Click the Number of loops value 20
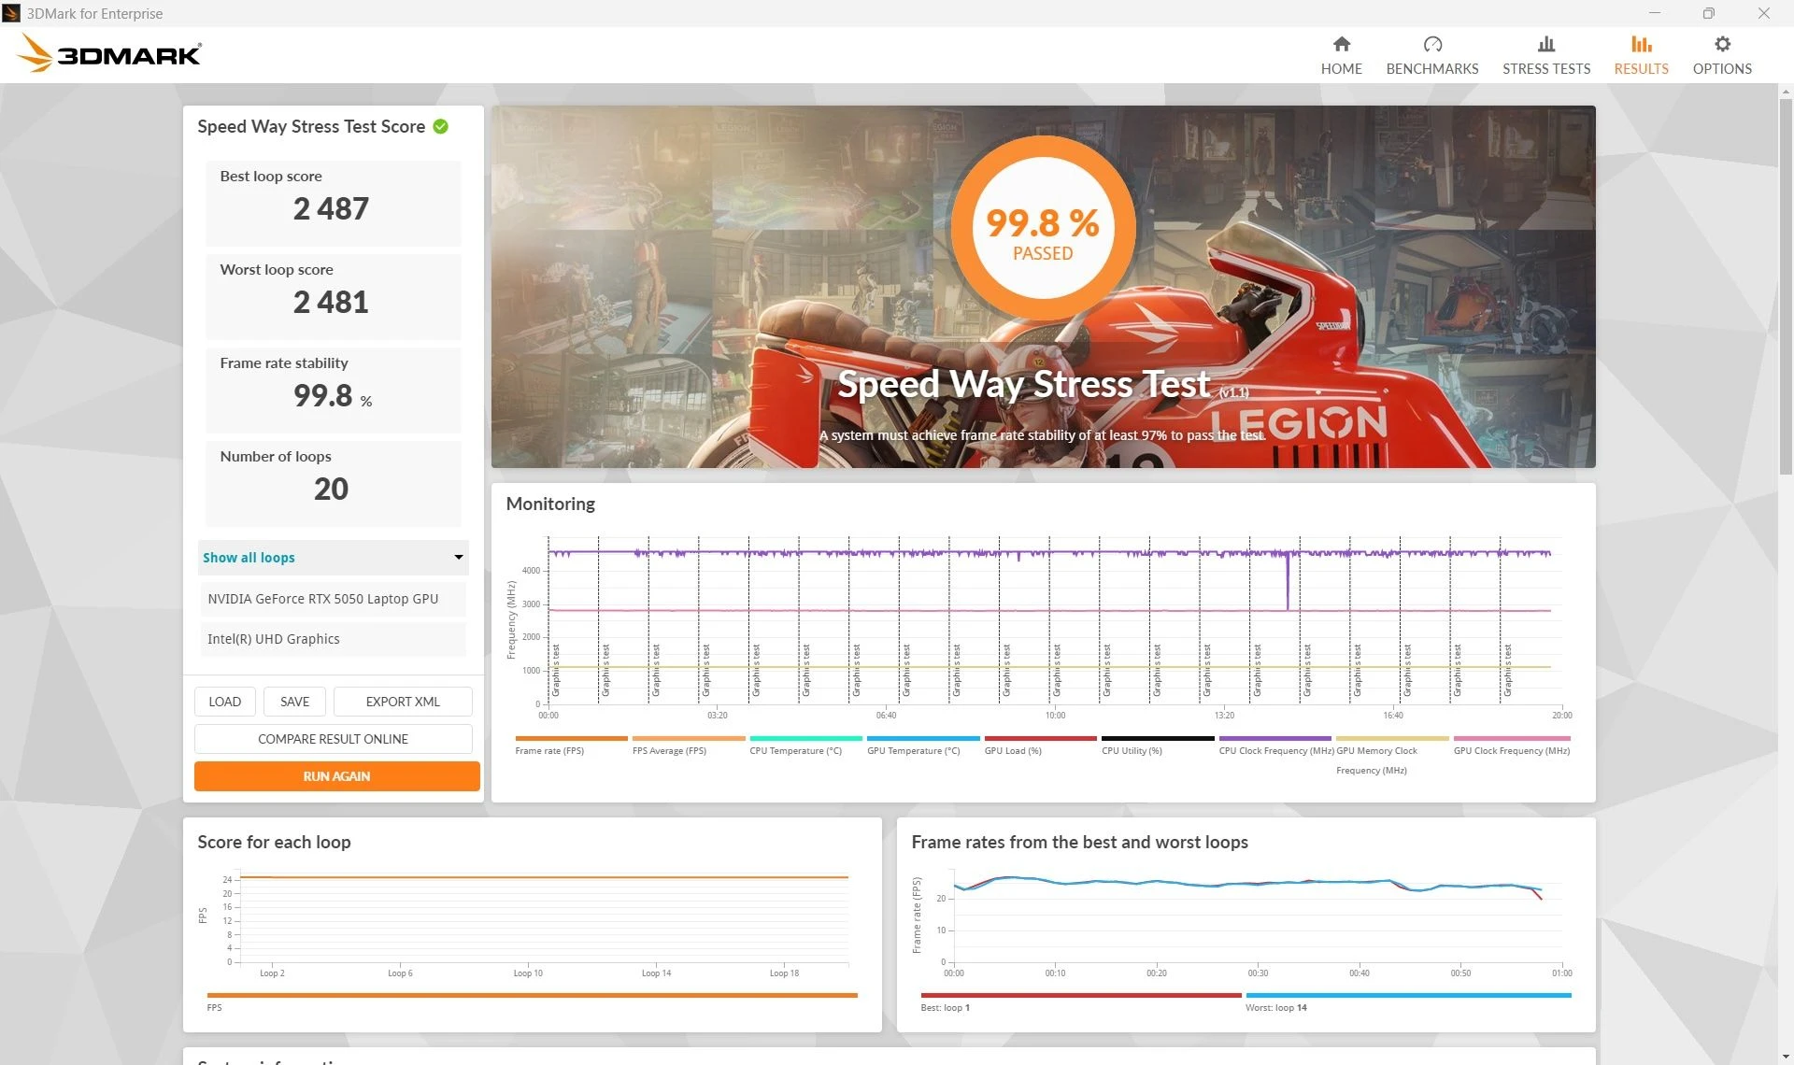The height and width of the screenshot is (1065, 1794). pyautogui.click(x=331, y=489)
